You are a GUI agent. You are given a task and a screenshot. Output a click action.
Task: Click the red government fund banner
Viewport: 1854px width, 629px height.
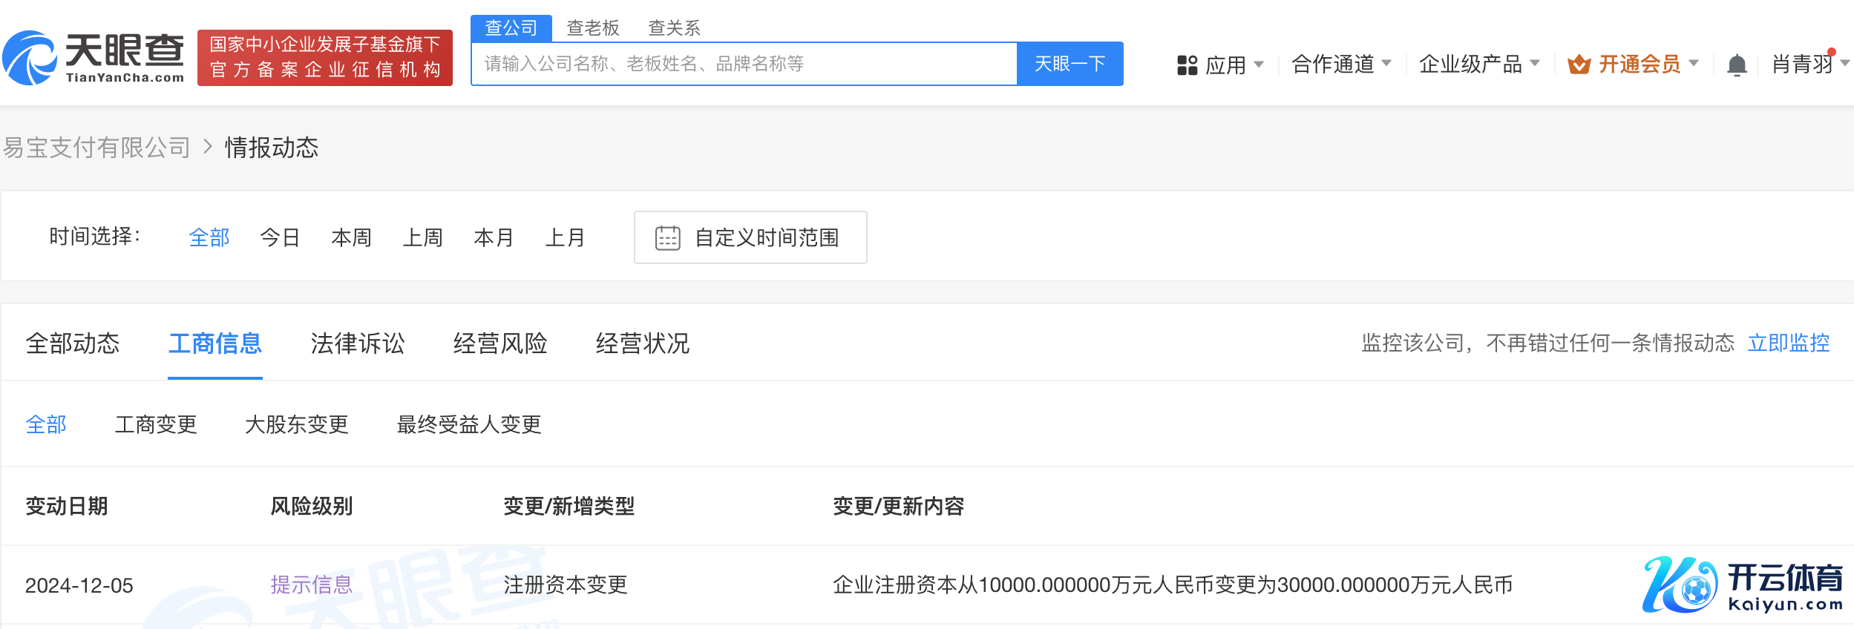(x=324, y=58)
